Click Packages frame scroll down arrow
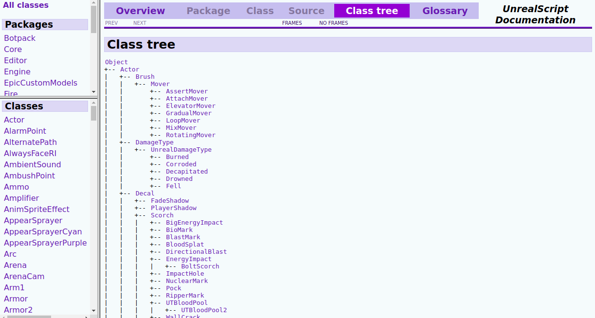Viewport: 595px width, 318px height. 94,92
